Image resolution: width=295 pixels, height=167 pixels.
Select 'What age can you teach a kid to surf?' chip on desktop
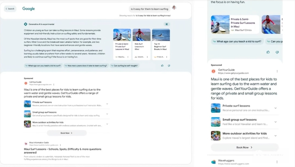point(43,66)
